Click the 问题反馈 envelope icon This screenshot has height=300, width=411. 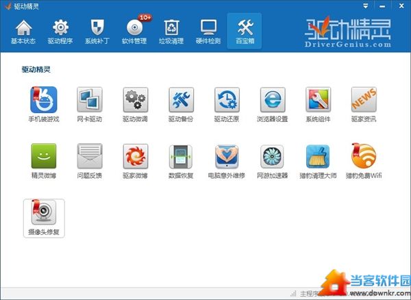point(89,156)
